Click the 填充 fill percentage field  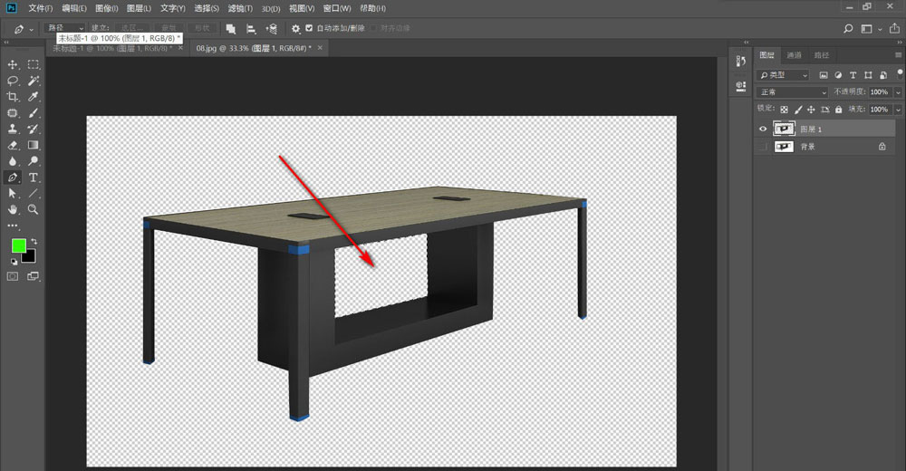click(x=878, y=110)
